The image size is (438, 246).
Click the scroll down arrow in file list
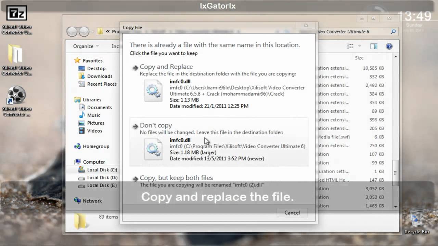[x=396, y=206]
